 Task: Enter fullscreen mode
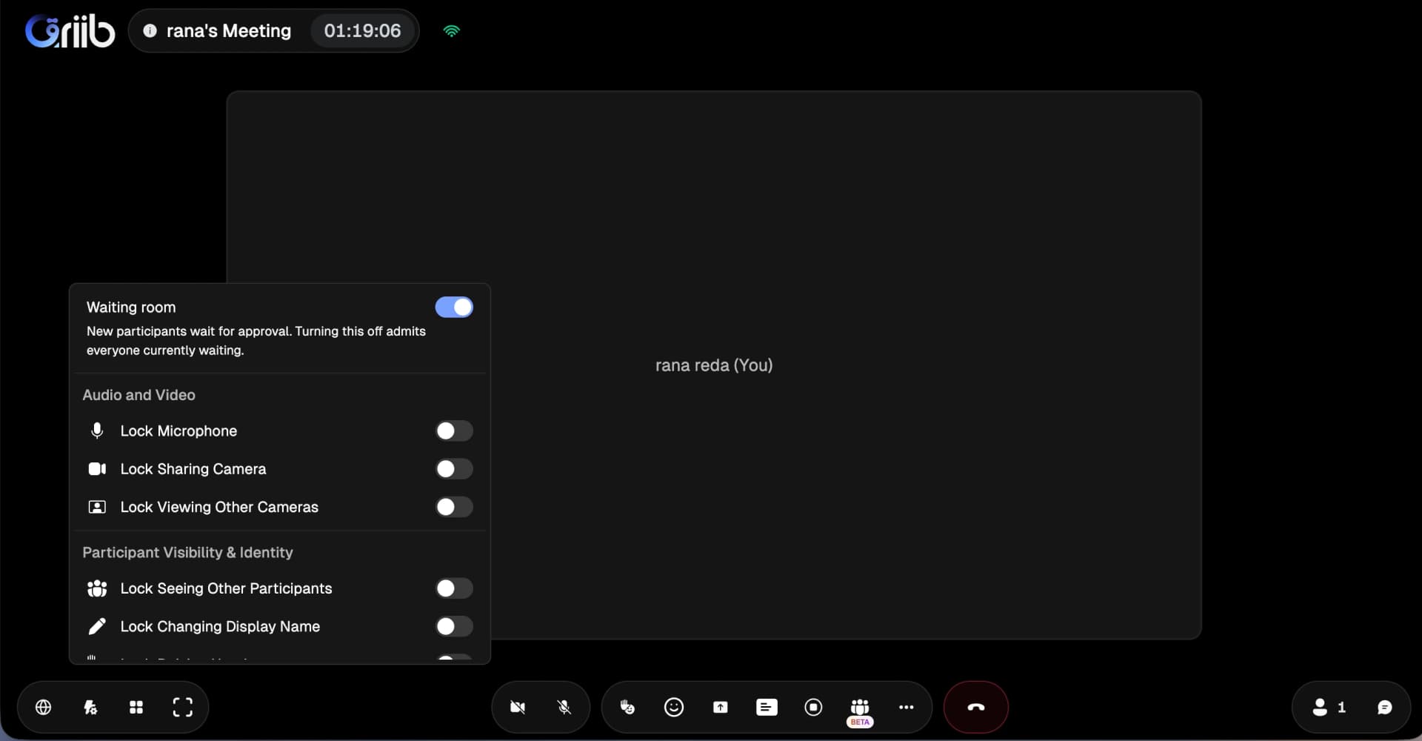182,708
